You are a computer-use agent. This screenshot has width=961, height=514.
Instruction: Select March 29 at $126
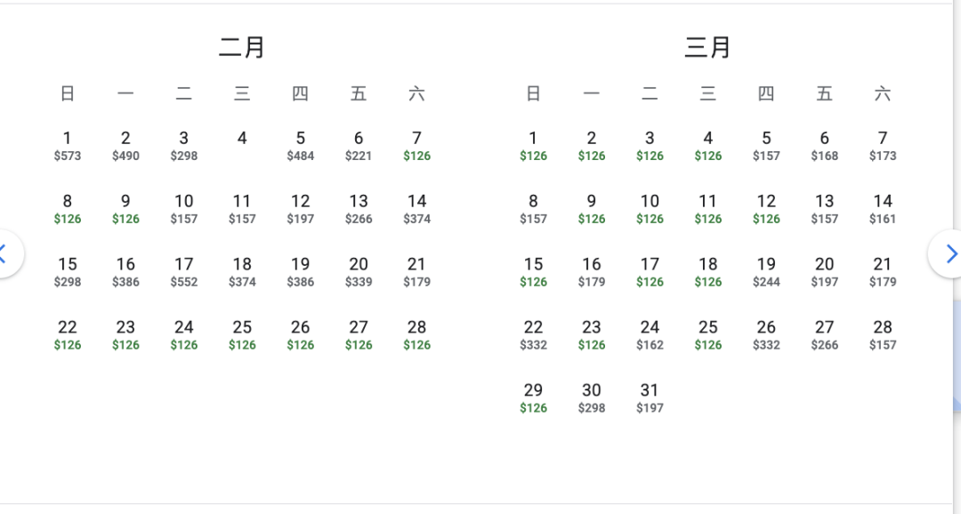(x=533, y=398)
